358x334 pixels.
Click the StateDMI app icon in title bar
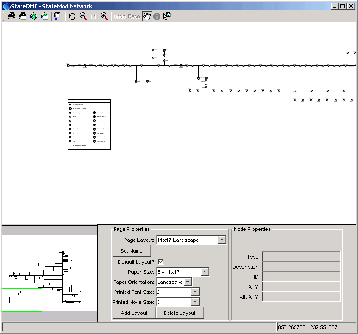click(6, 6)
